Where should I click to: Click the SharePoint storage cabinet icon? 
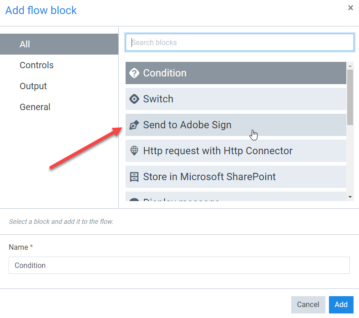pos(134,177)
